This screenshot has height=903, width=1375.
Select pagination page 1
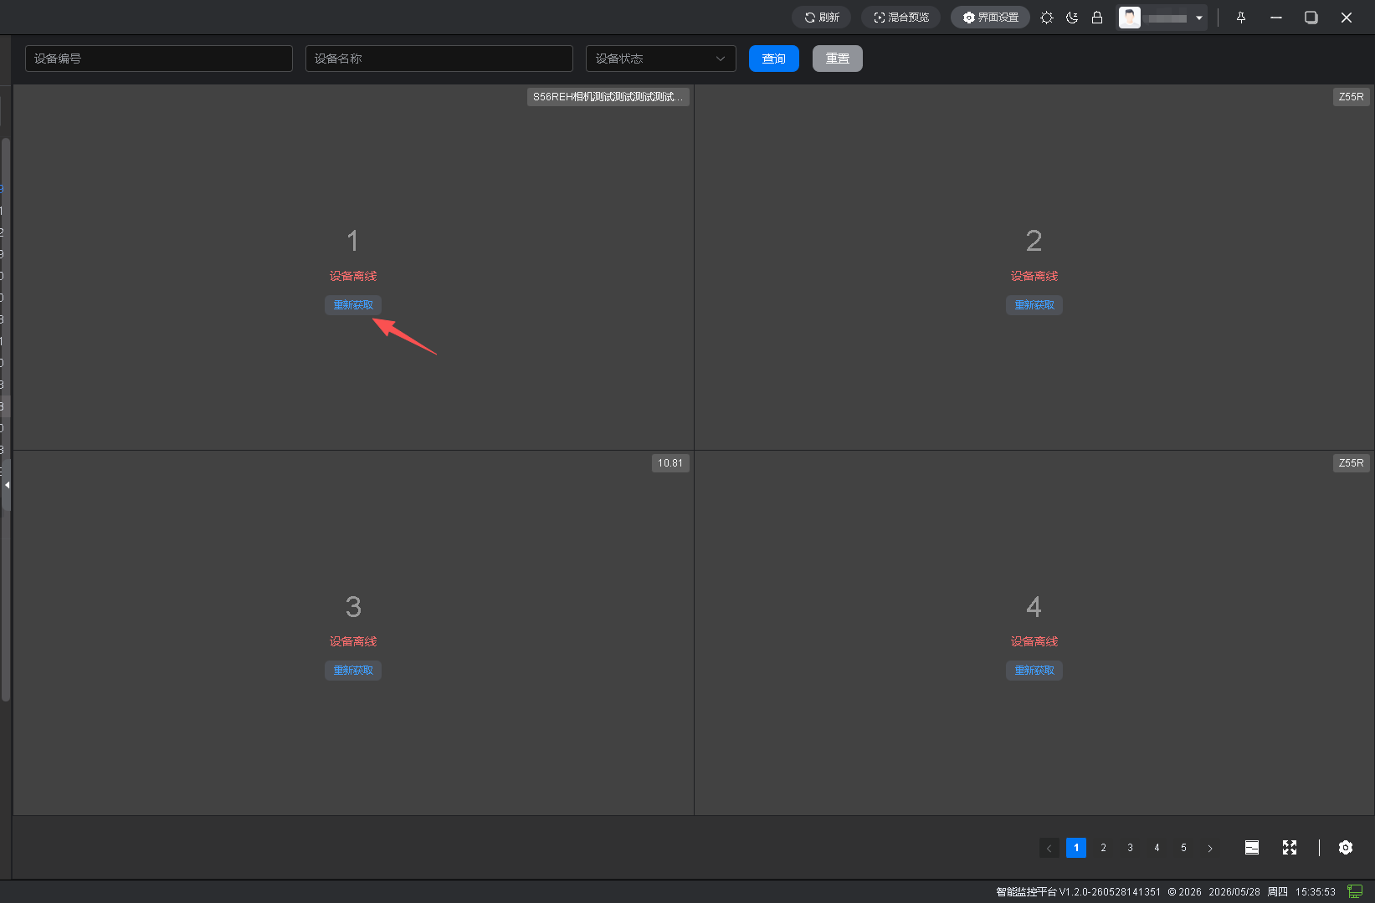point(1076,848)
